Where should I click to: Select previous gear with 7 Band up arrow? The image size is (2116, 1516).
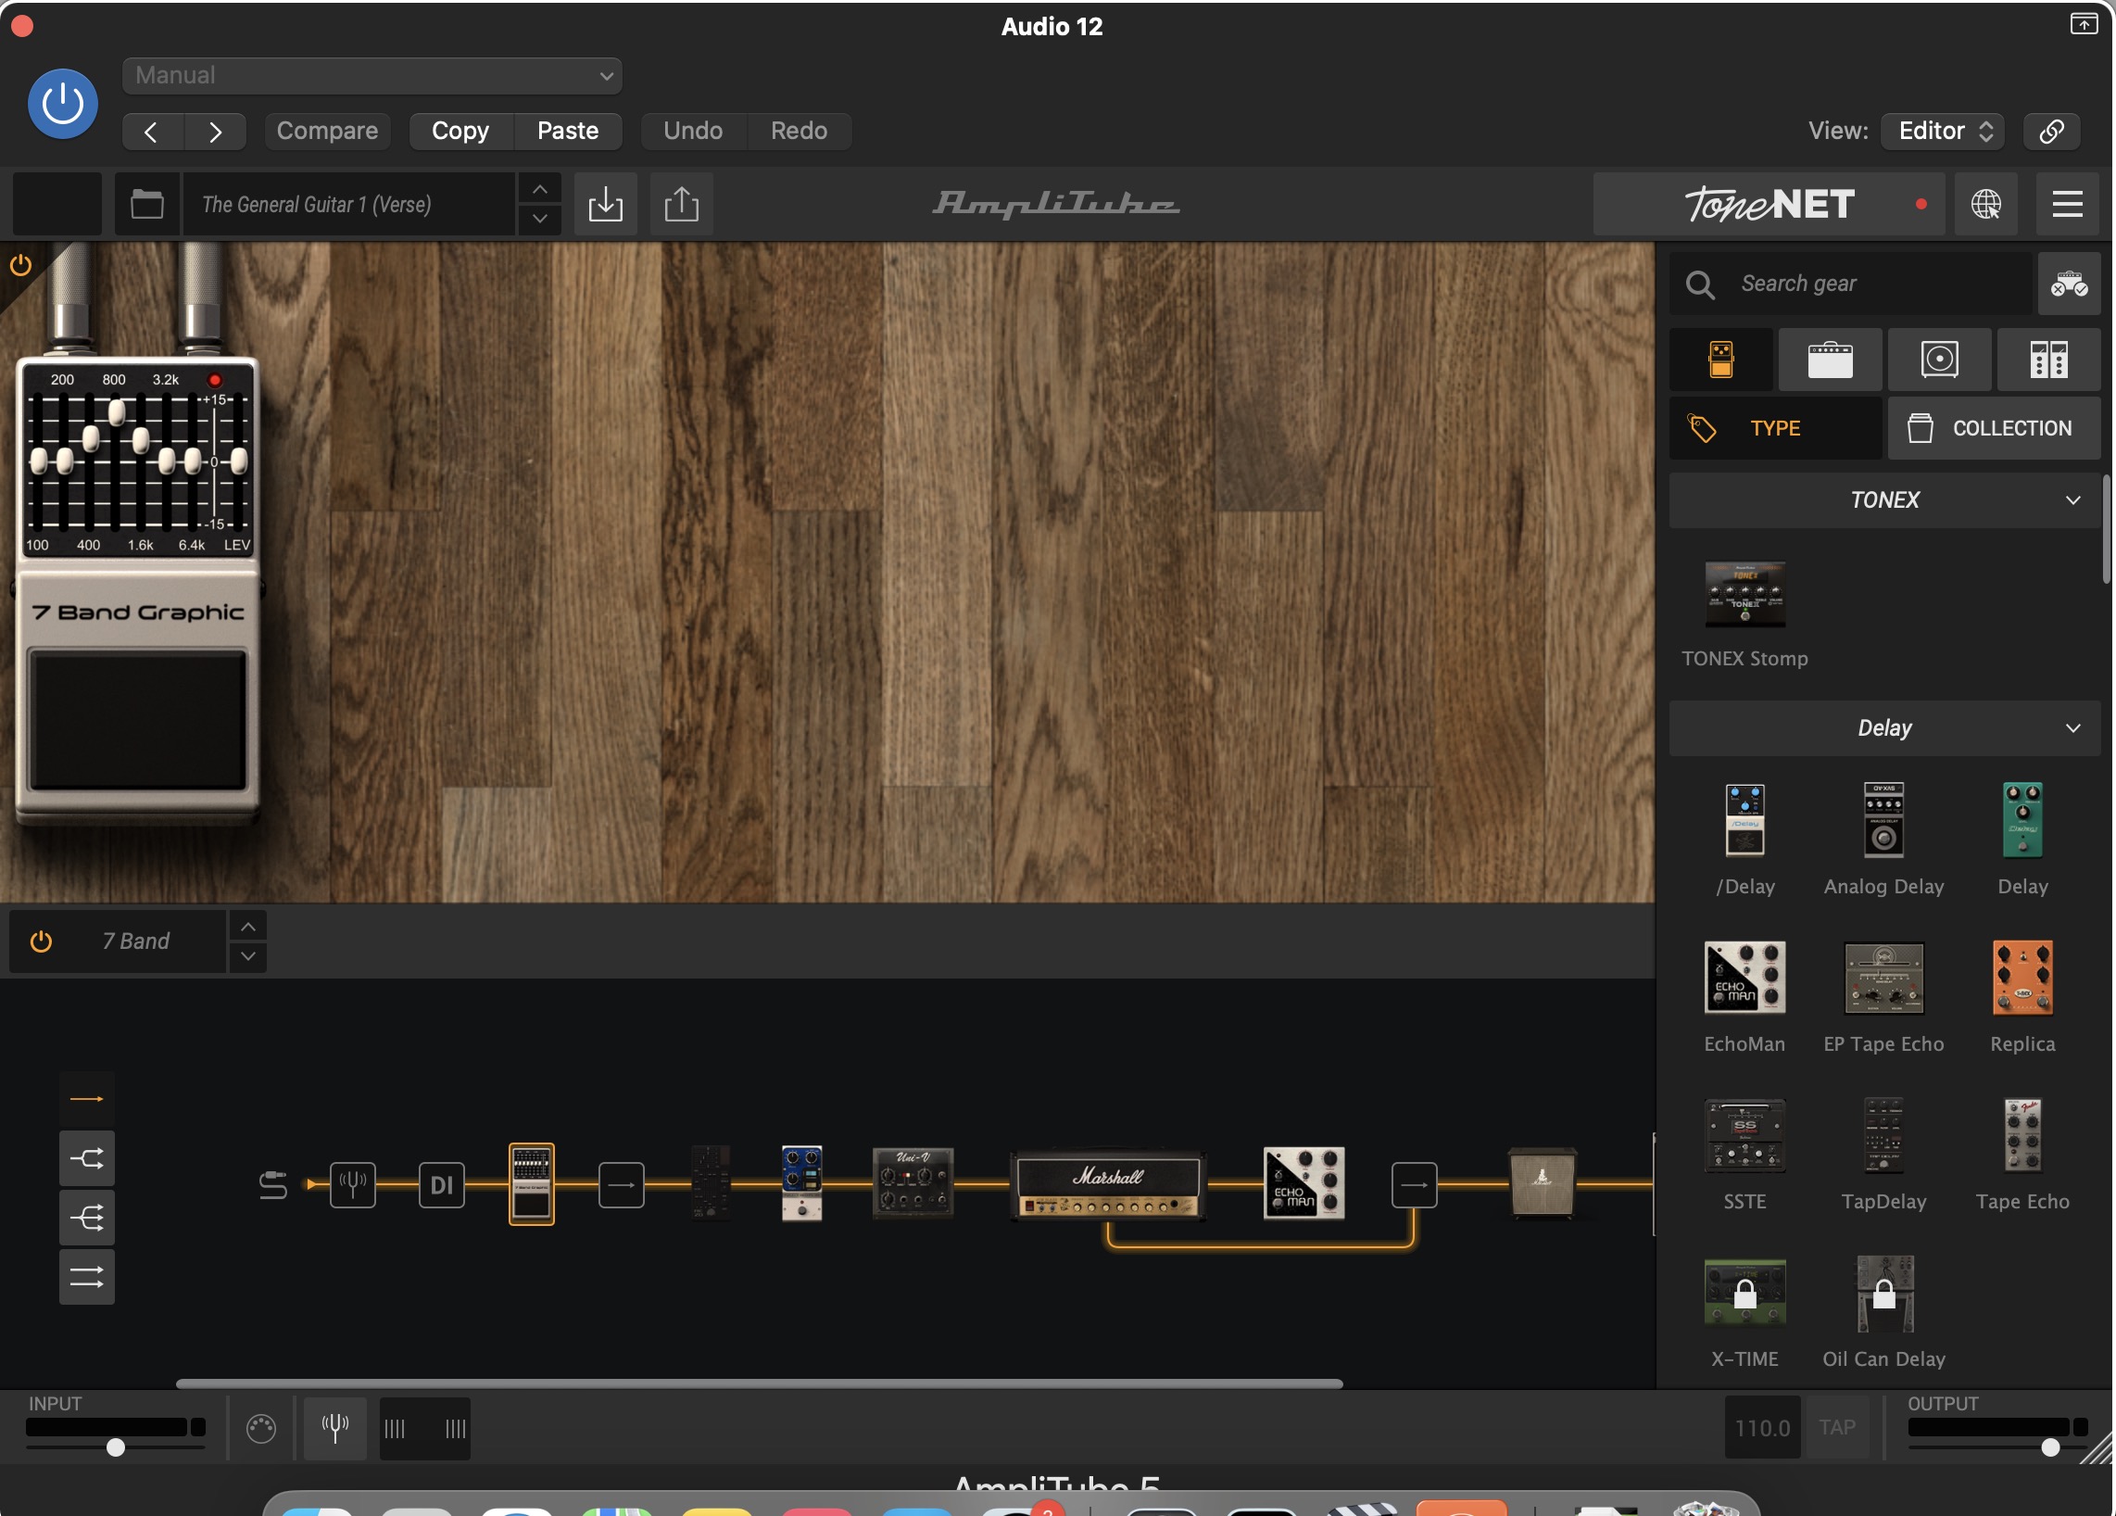tap(248, 929)
